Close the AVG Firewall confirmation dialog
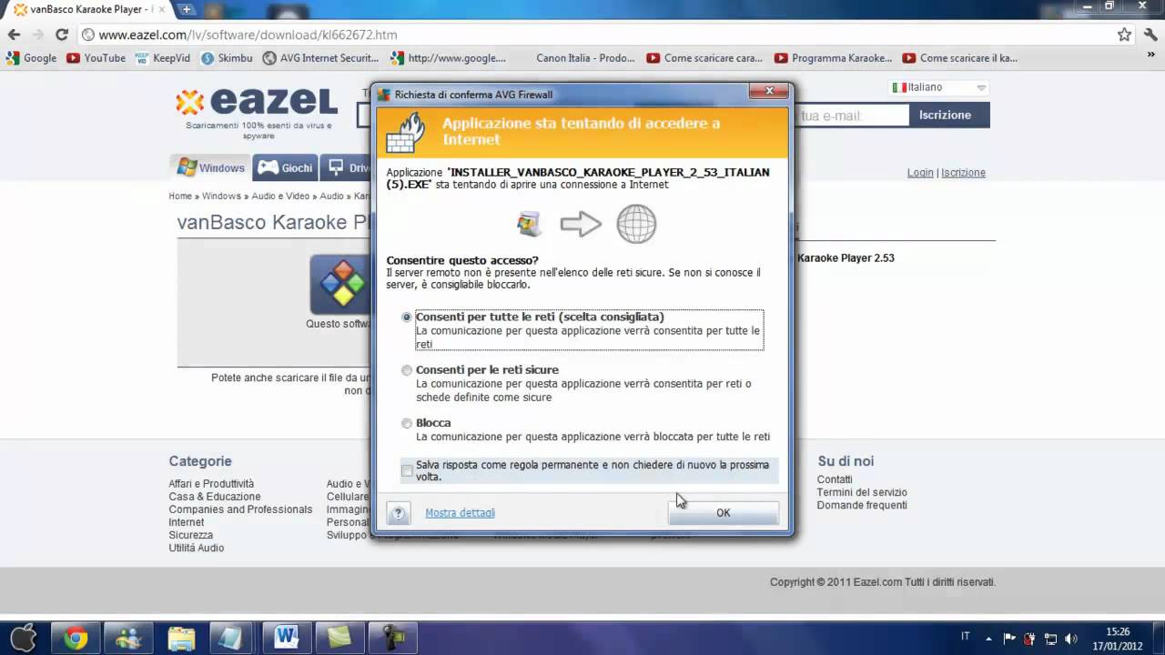 769,92
